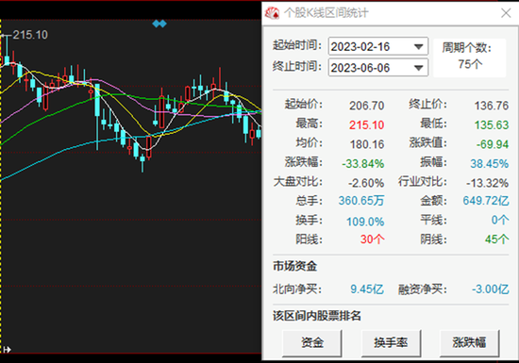The width and height of the screenshot is (519, 363).
Task: Click the 总手 value 360.65万
Action: pos(361,201)
